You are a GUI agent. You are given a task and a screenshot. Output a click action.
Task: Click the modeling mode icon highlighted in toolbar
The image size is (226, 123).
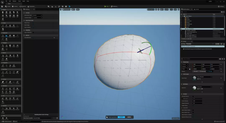pos(70,6)
